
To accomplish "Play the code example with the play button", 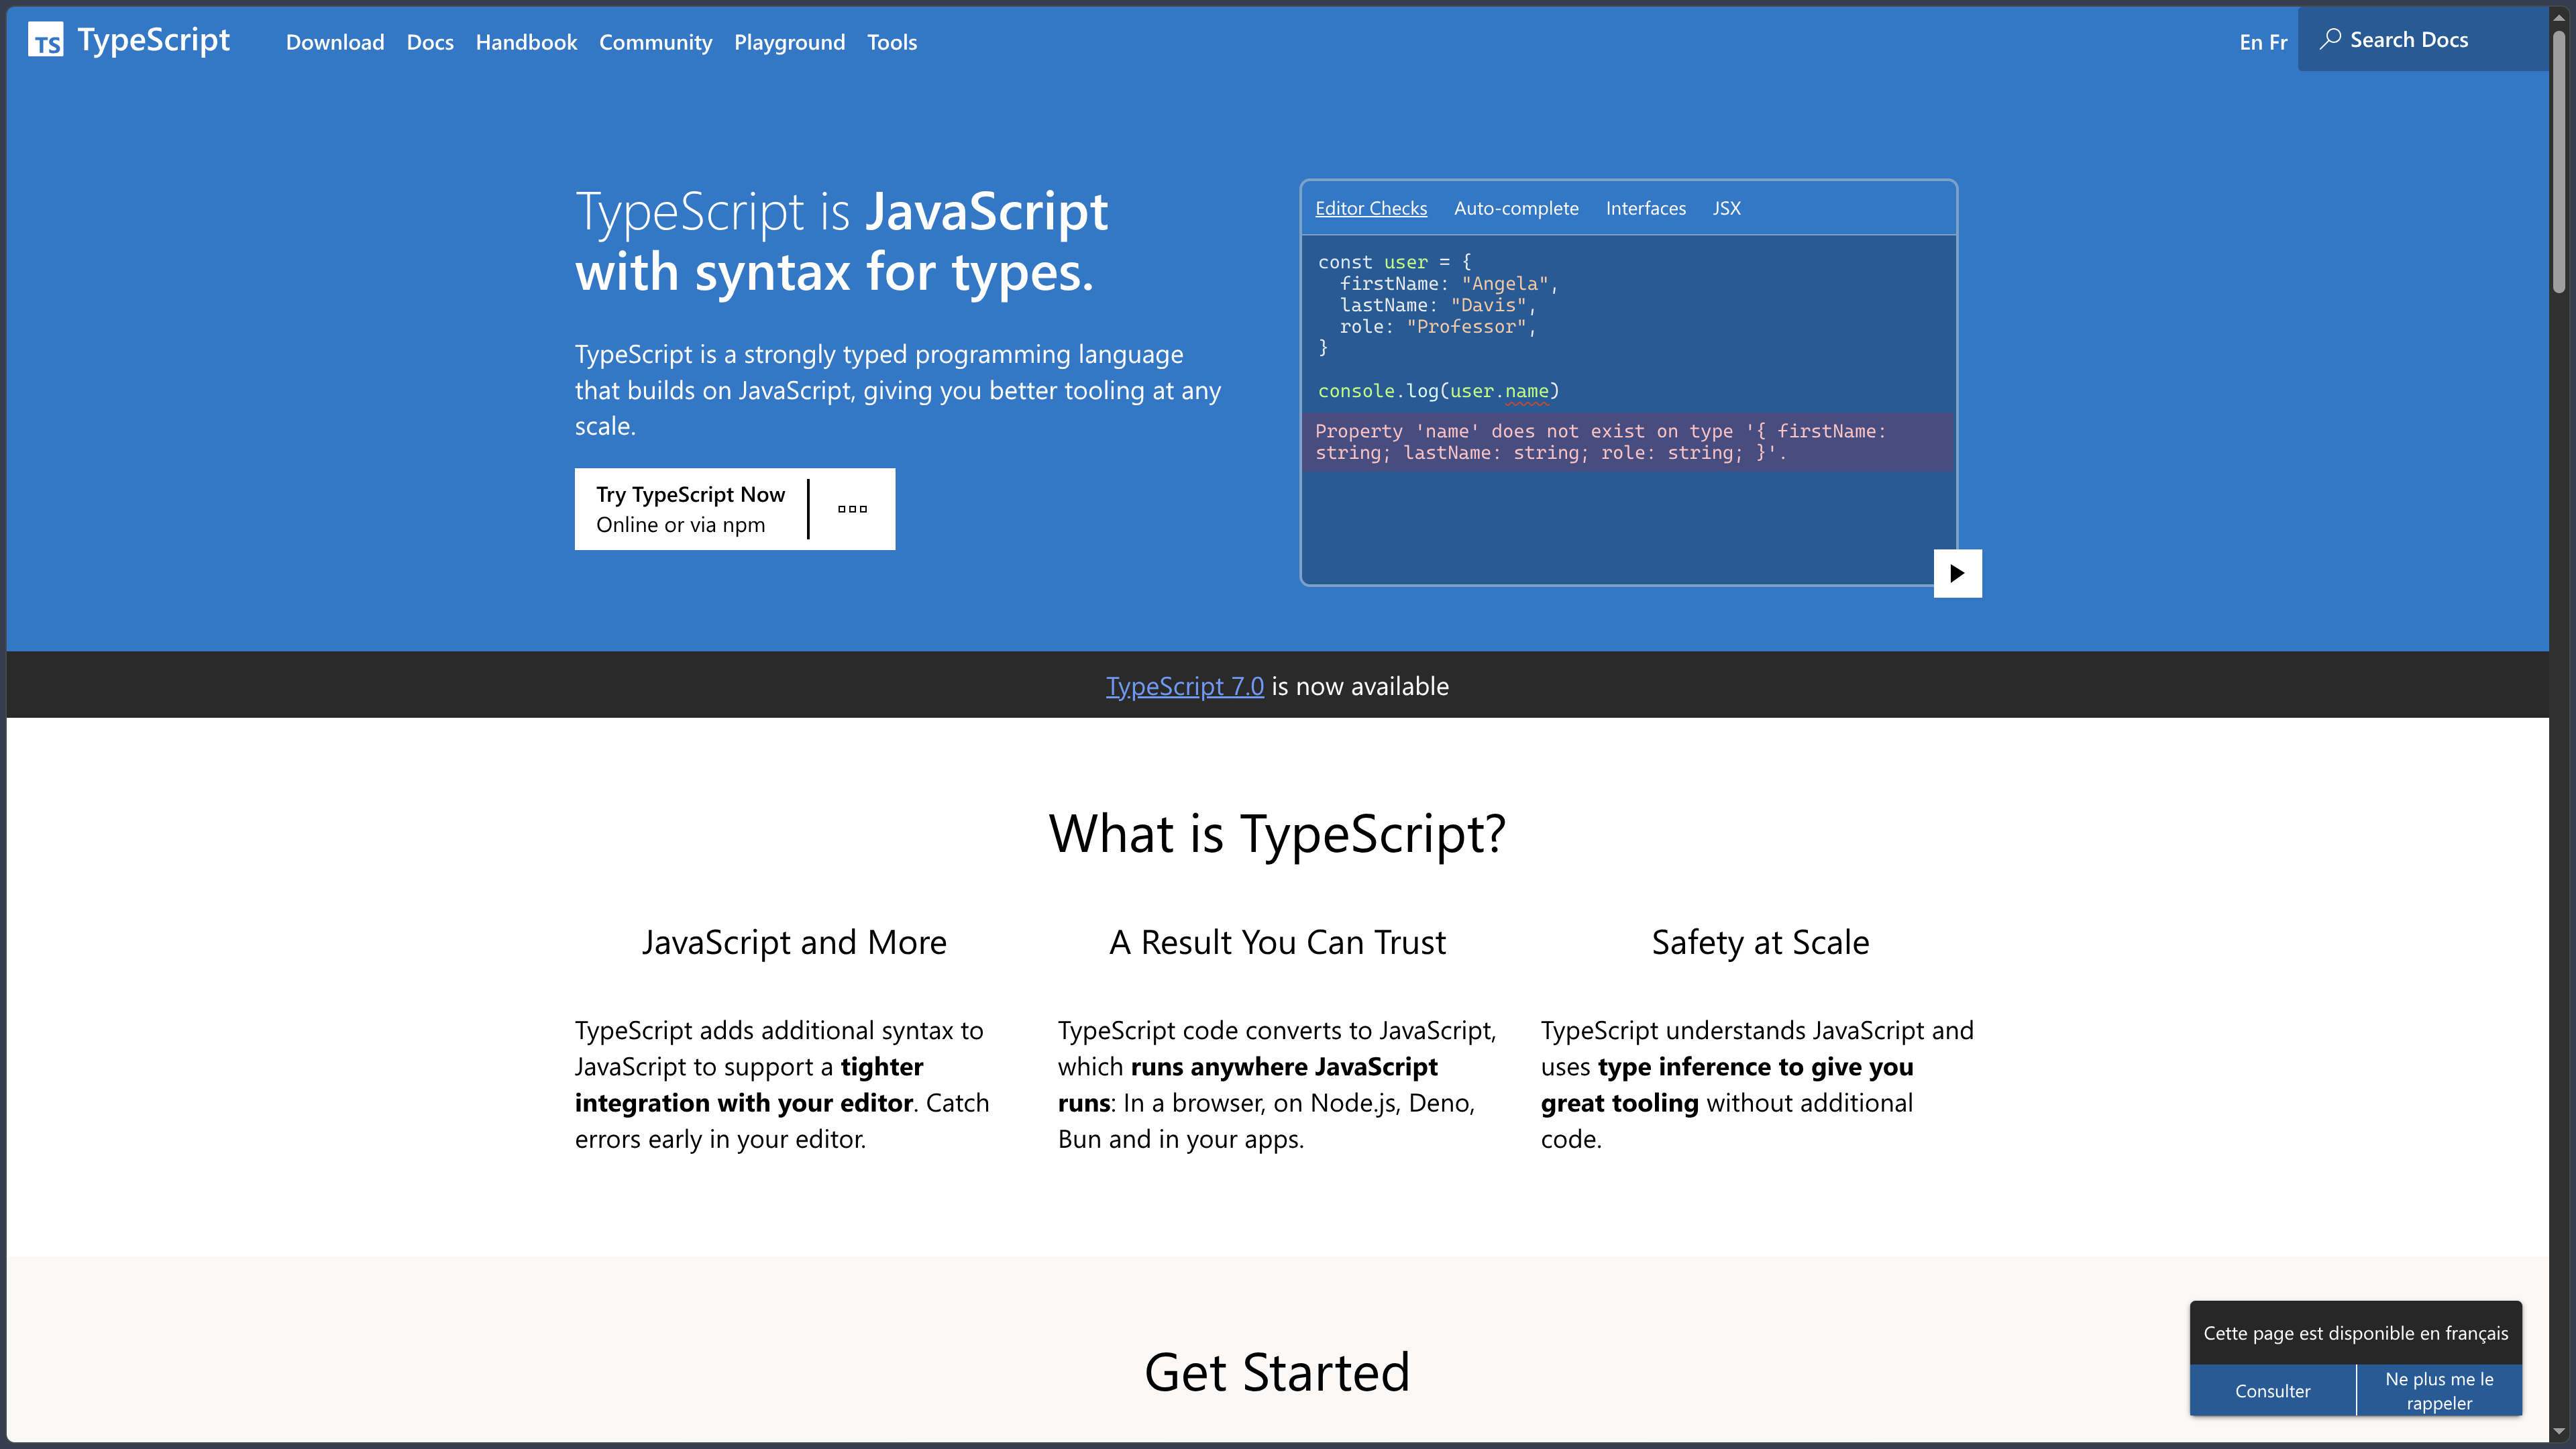I will pyautogui.click(x=1957, y=573).
